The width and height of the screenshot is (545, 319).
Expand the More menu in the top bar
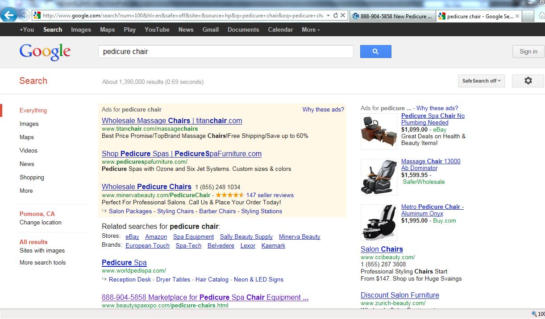(x=311, y=29)
